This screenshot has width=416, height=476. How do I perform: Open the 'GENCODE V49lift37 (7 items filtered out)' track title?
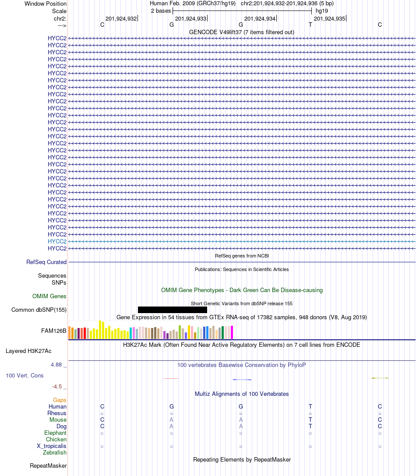coord(241,32)
